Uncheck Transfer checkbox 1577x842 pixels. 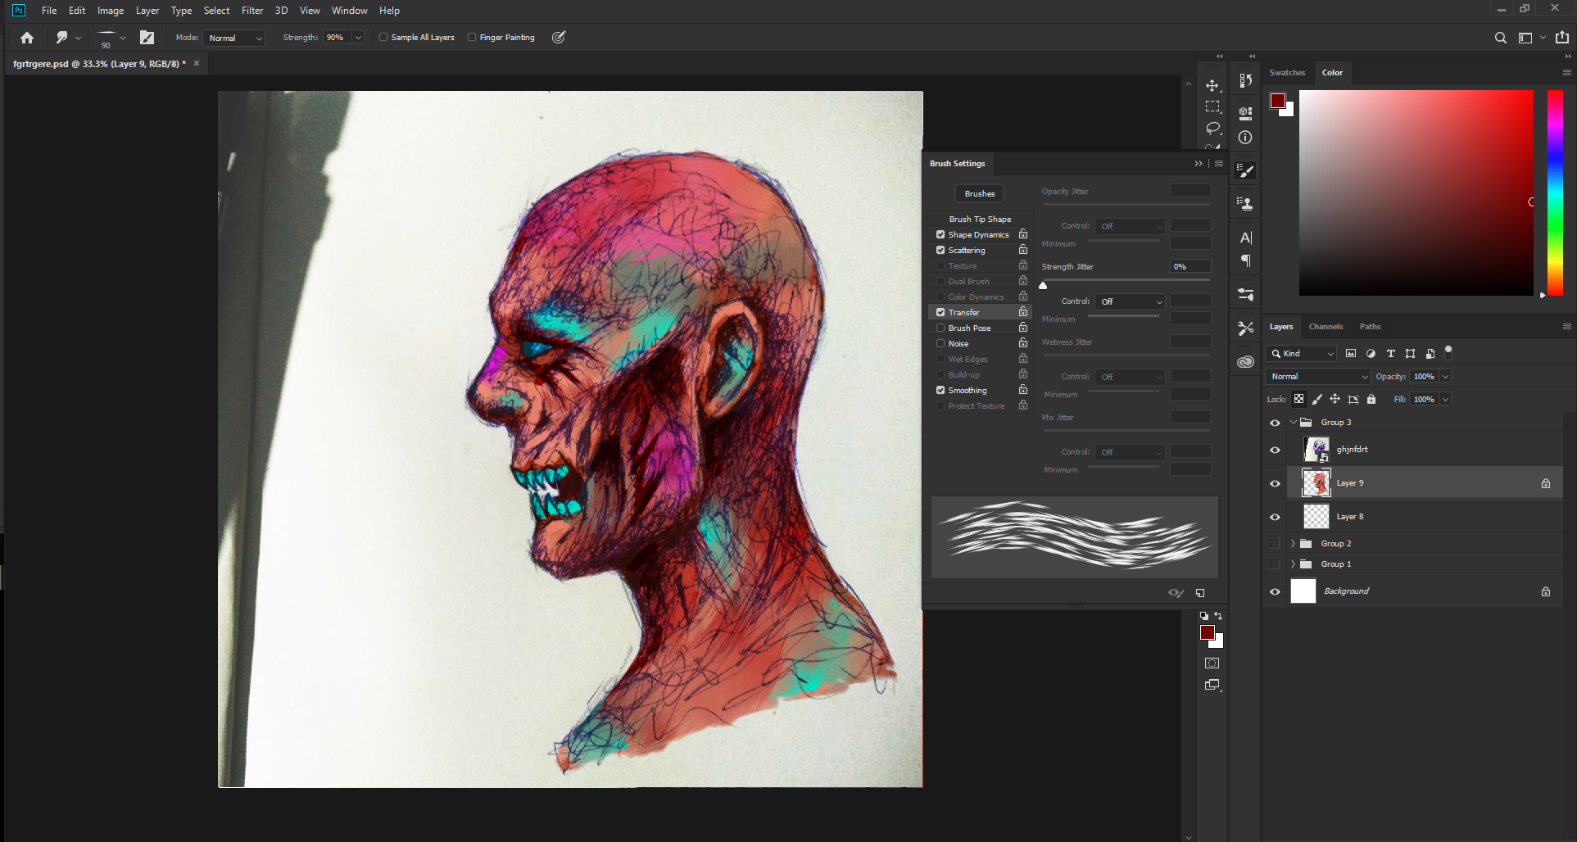pyautogui.click(x=940, y=313)
